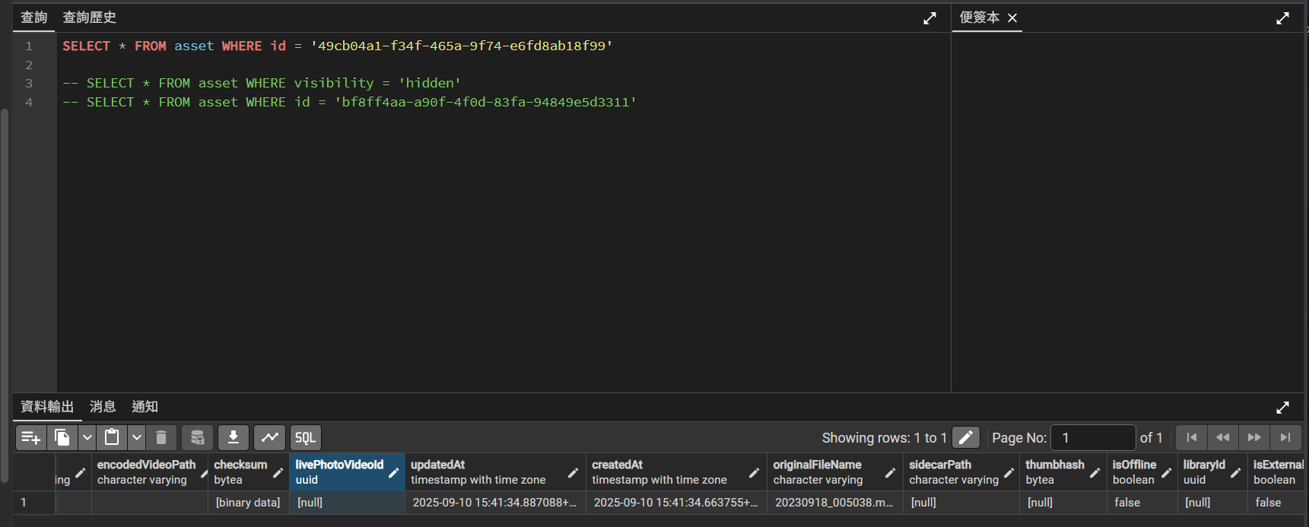Open the graph visualiser icon
The height and width of the screenshot is (527, 1309).
270,437
